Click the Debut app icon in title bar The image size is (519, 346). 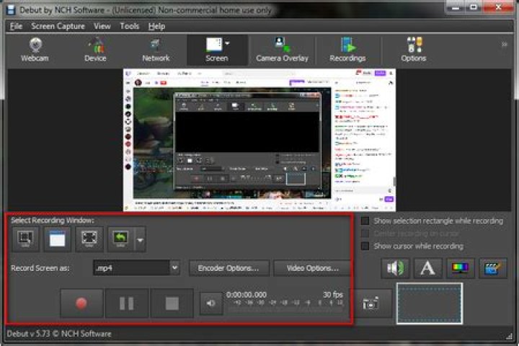11,10
